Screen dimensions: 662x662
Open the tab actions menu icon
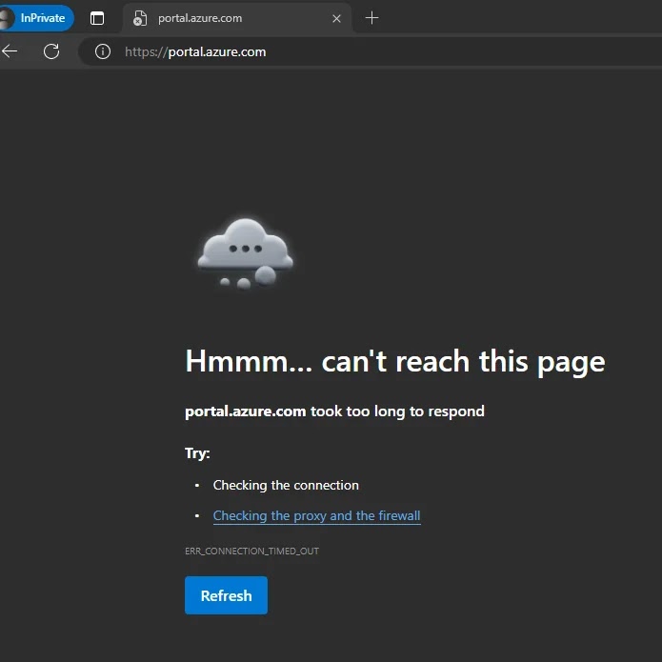pos(97,18)
